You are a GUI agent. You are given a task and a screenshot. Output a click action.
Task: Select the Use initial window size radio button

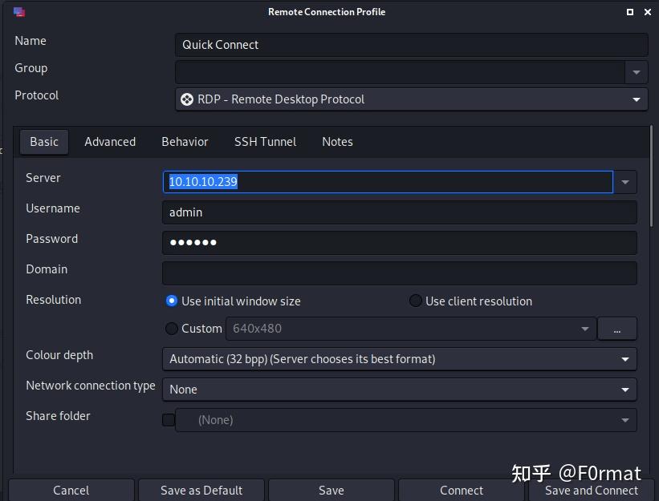tap(172, 301)
